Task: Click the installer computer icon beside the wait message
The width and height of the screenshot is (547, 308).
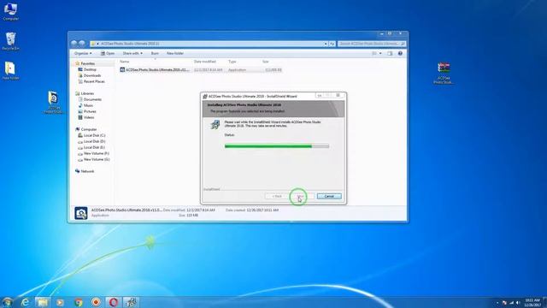Action: pyautogui.click(x=215, y=124)
